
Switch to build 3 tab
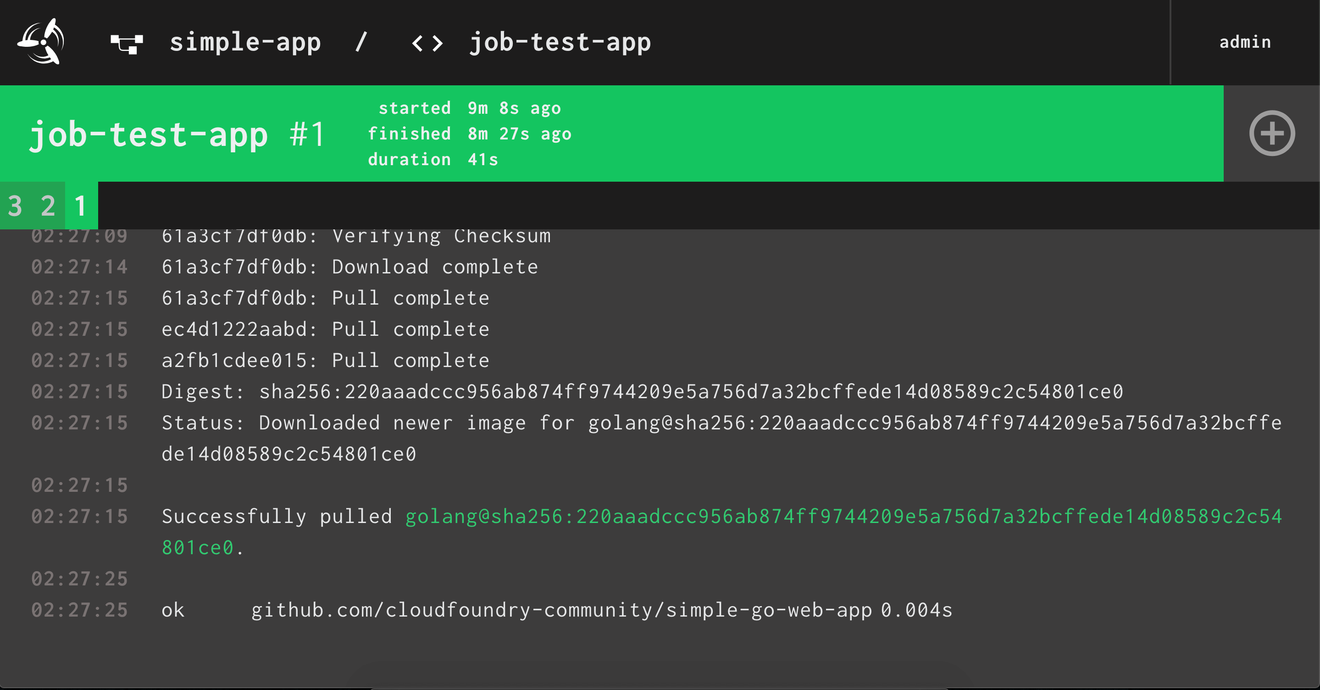pos(16,206)
